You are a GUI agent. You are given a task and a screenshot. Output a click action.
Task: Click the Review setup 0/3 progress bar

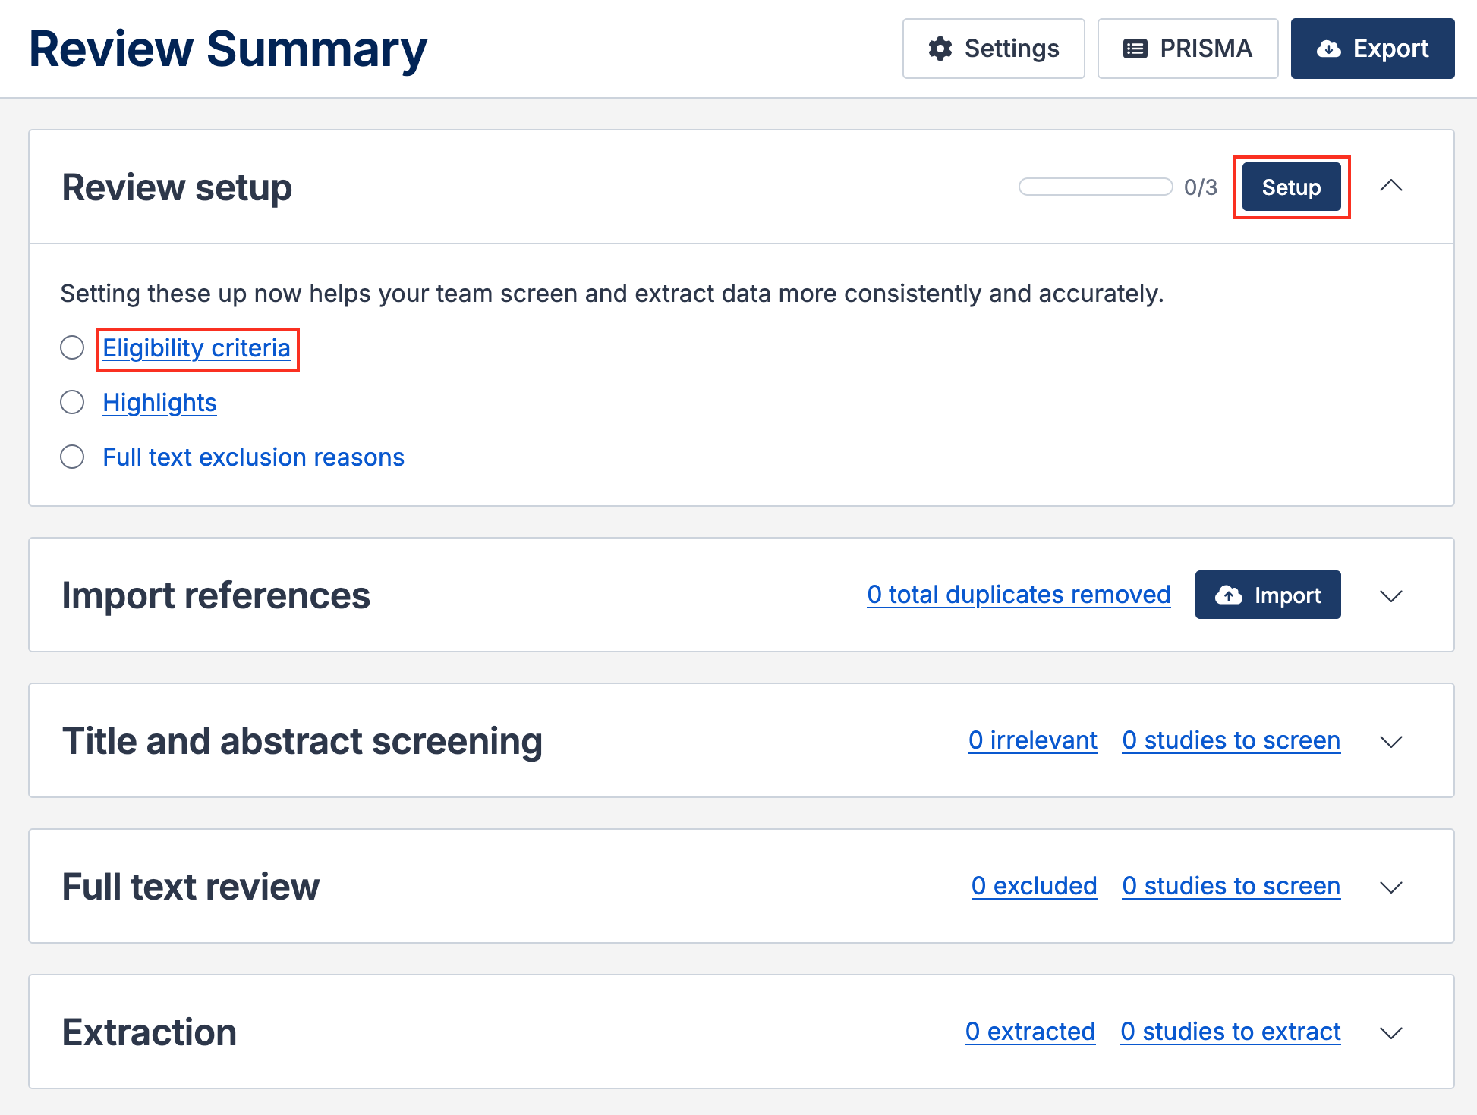point(1095,187)
